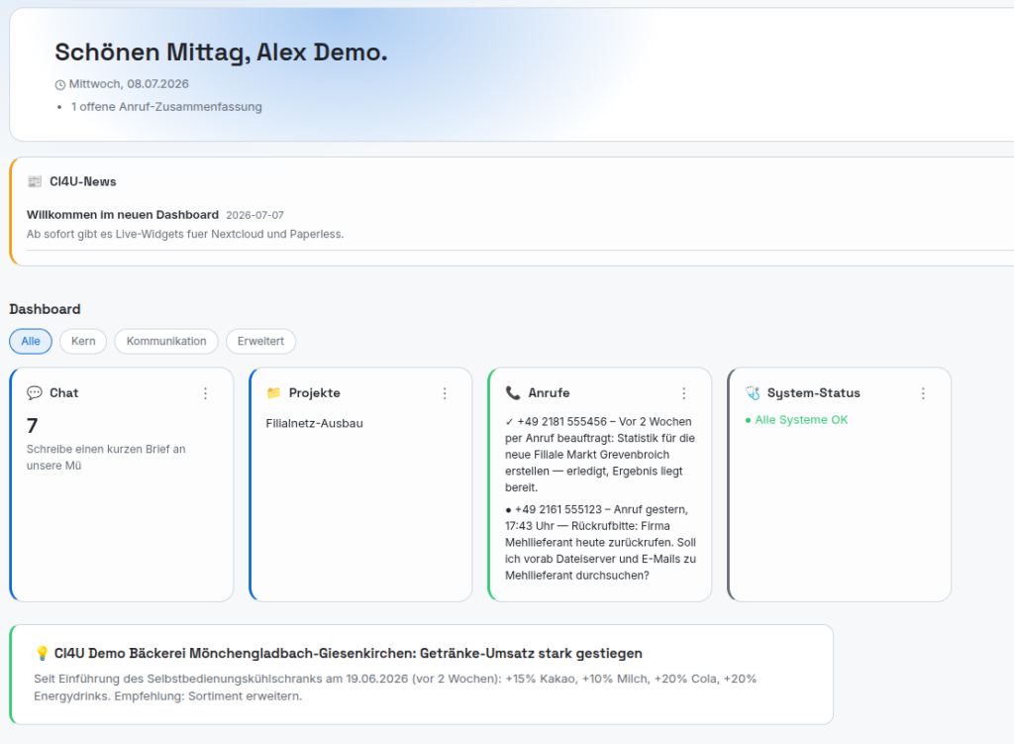Click the Anrufe phone icon
Screen dimensions: 1014x744
point(513,392)
